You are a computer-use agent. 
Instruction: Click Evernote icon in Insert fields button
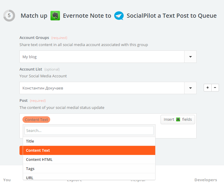pyautogui.click(x=178, y=120)
